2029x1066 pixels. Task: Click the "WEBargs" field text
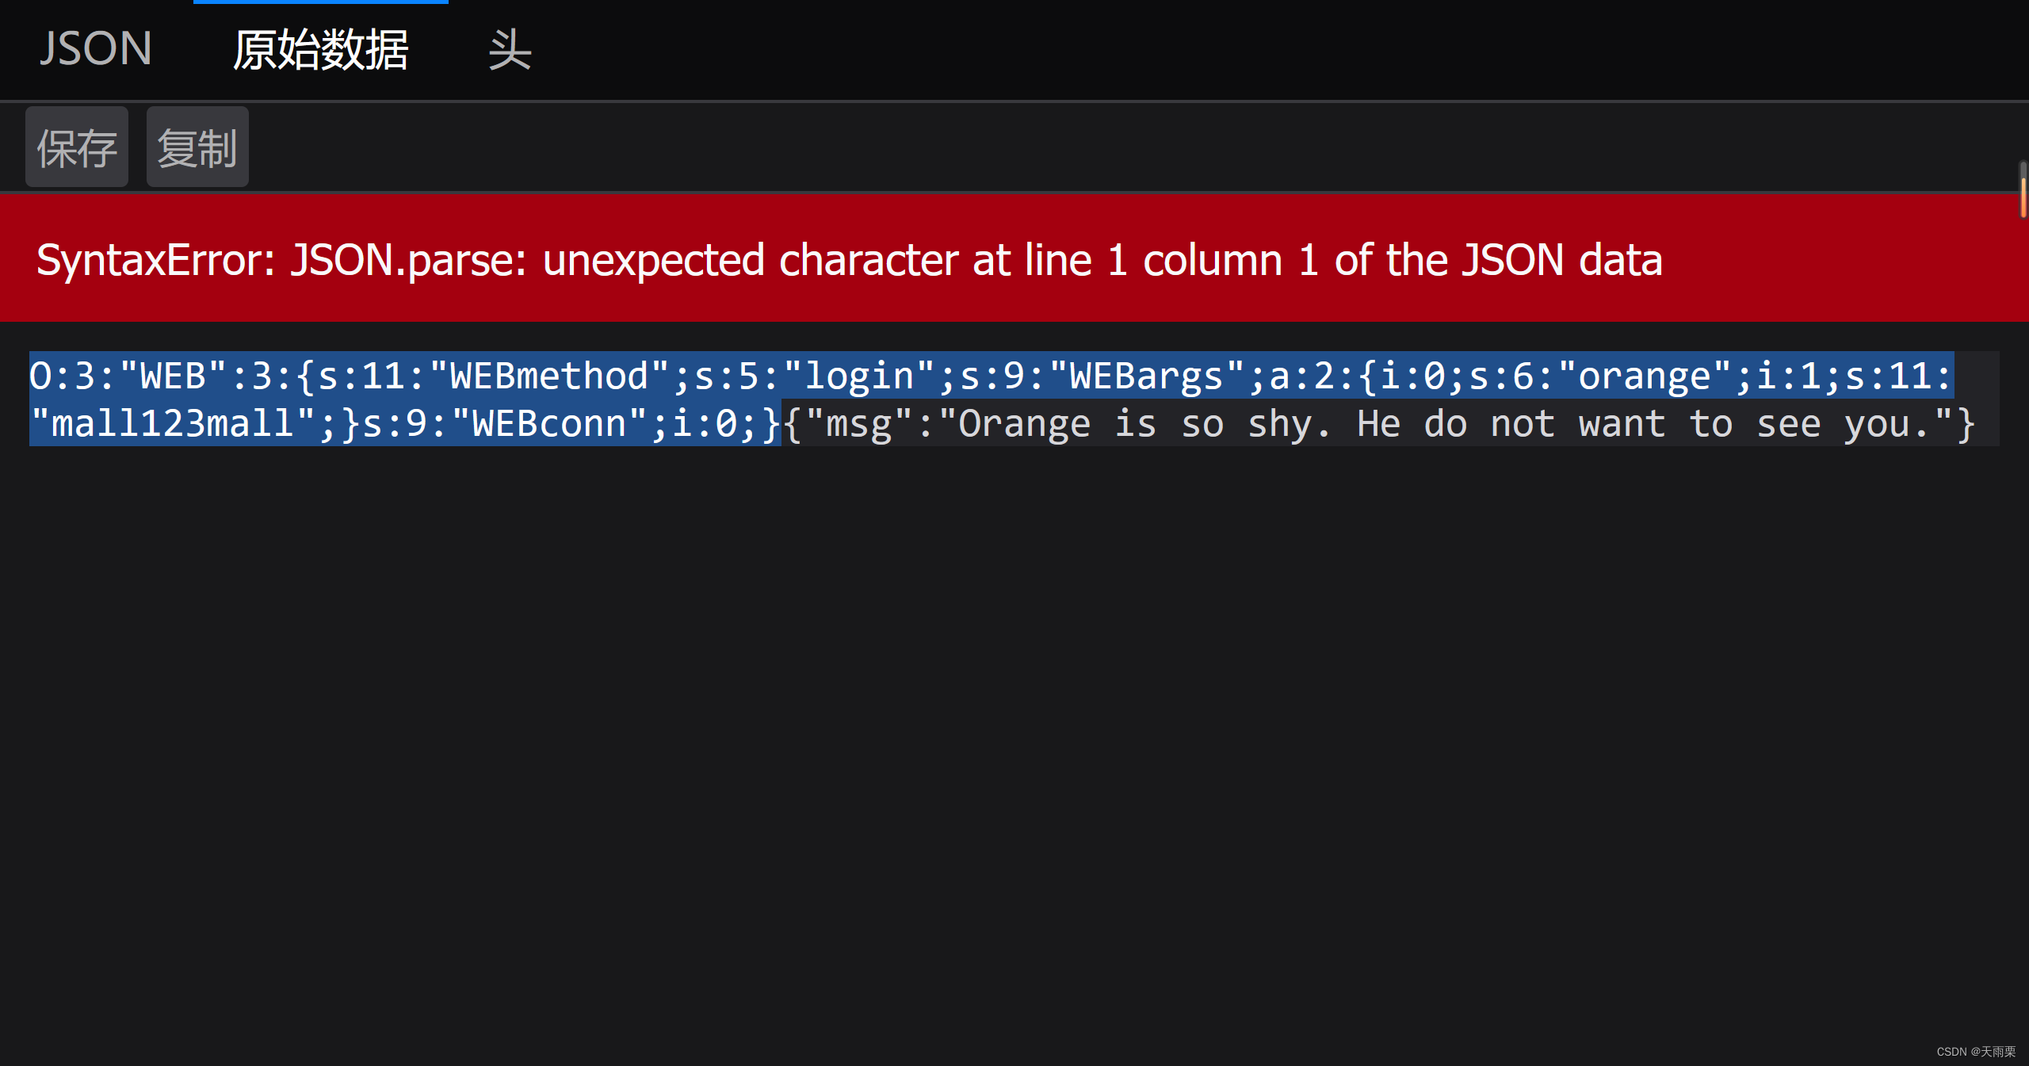(1141, 375)
